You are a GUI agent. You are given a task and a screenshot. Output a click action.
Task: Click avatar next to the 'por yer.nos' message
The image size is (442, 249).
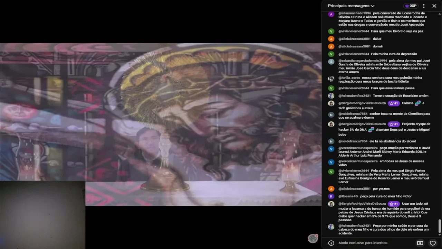coord(331,189)
